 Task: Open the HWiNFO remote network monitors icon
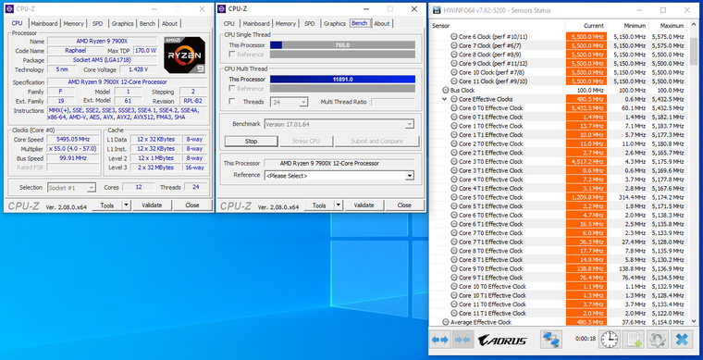(551, 340)
